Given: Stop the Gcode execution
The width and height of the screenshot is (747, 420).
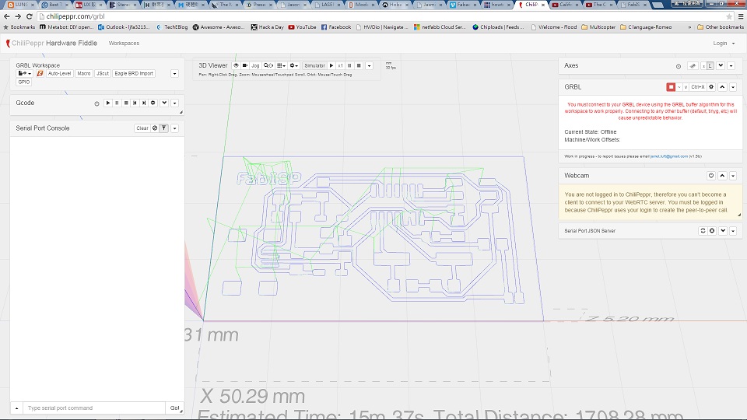Looking at the screenshot, I should (x=126, y=103).
